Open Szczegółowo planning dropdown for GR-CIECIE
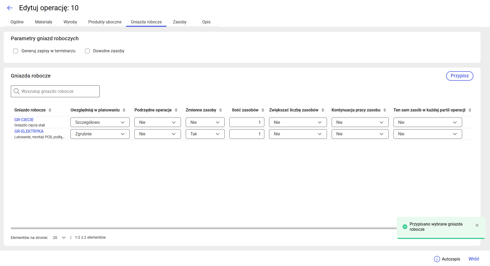This screenshot has width=490, height=266. (x=100, y=122)
